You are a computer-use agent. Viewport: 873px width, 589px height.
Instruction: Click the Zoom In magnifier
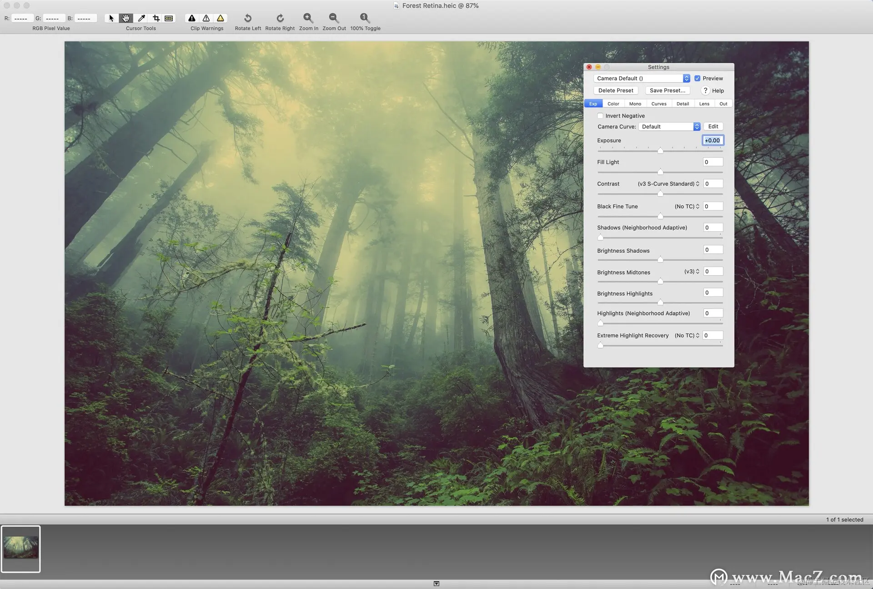(x=308, y=18)
